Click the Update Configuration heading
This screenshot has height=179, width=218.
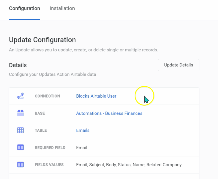pyautogui.click(x=42, y=40)
